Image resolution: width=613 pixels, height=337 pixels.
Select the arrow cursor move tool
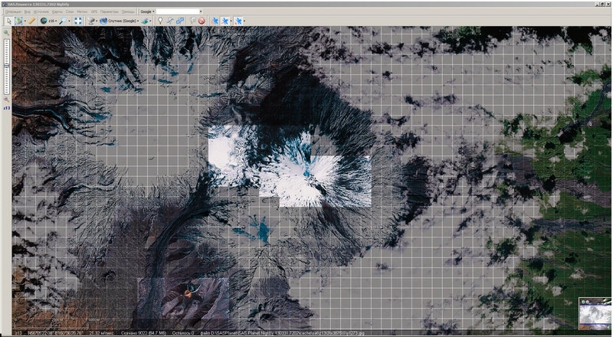(x=8, y=21)
